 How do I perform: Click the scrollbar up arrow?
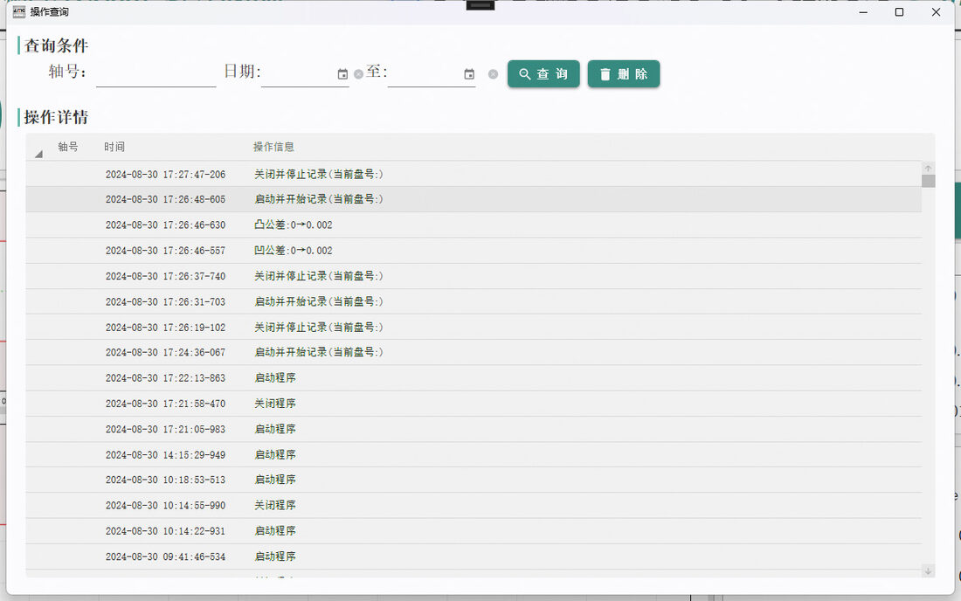[x=929, y=168]
